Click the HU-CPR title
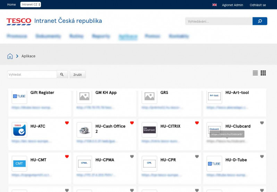The height and width of the screenshot is (192, 277). coord(168,160)
